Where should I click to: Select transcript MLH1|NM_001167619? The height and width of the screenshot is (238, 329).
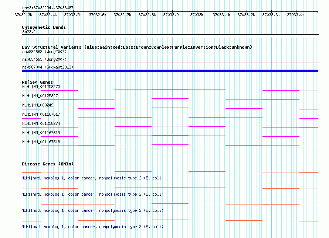pyautogui.click(x=41, y=133)
